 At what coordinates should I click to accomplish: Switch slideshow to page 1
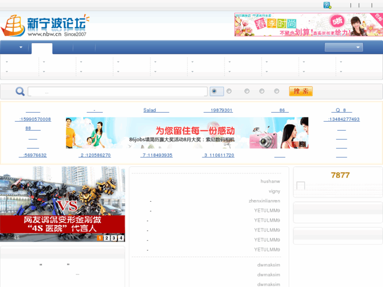point(100,238)
